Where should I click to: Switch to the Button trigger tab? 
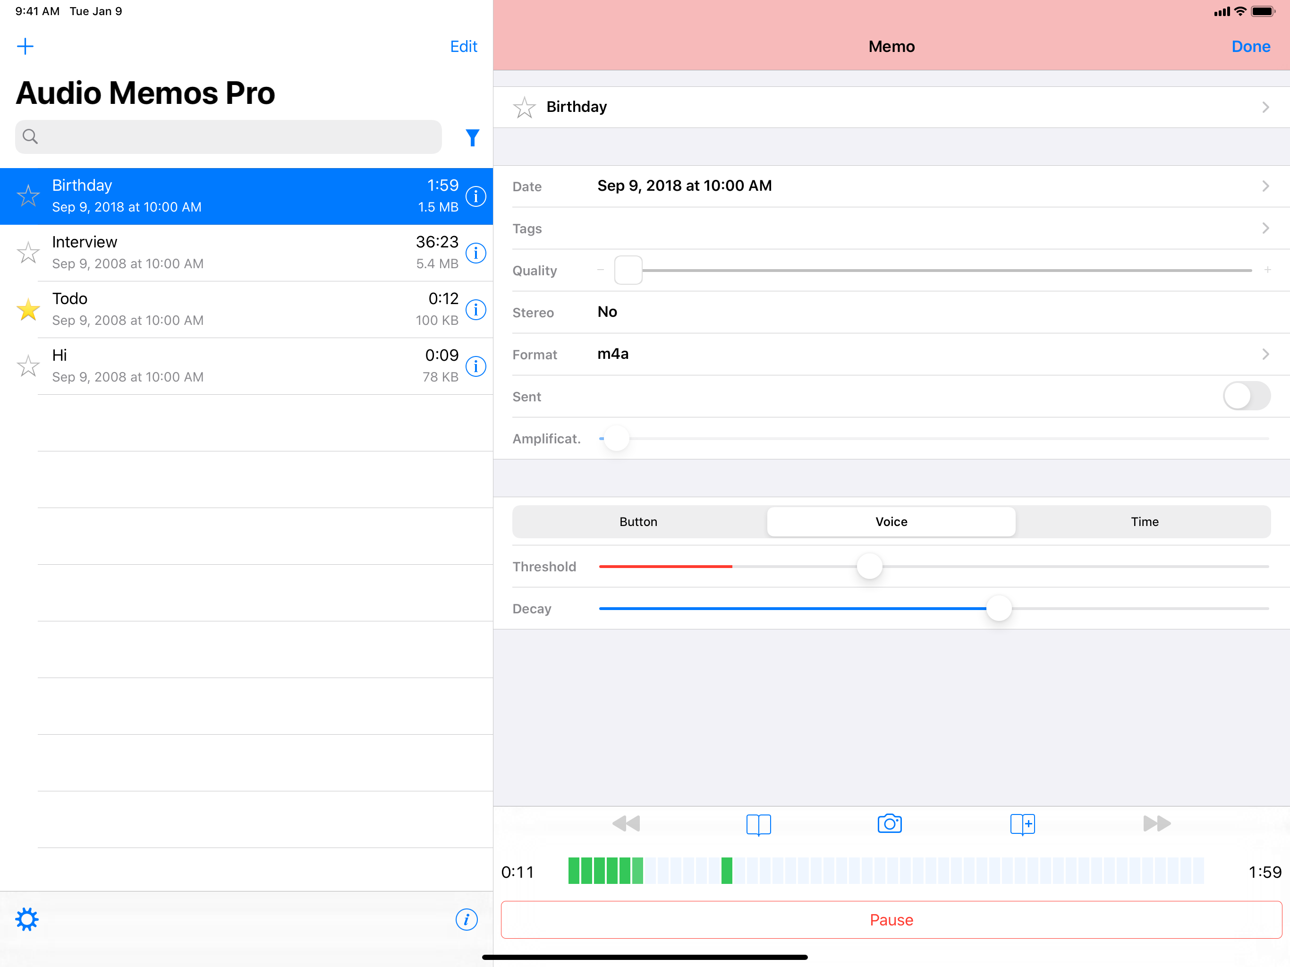click(x=638, y=521)
